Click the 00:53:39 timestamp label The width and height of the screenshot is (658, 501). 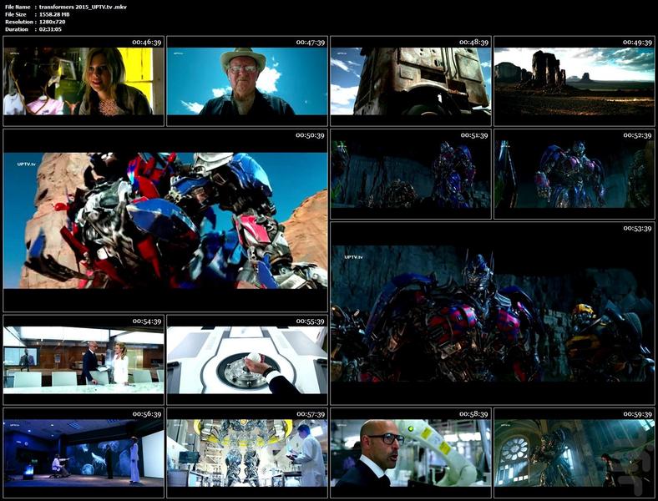pyautogui.click(x=637, y=228)
